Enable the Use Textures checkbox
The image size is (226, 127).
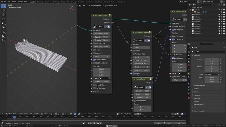[94, 88]
